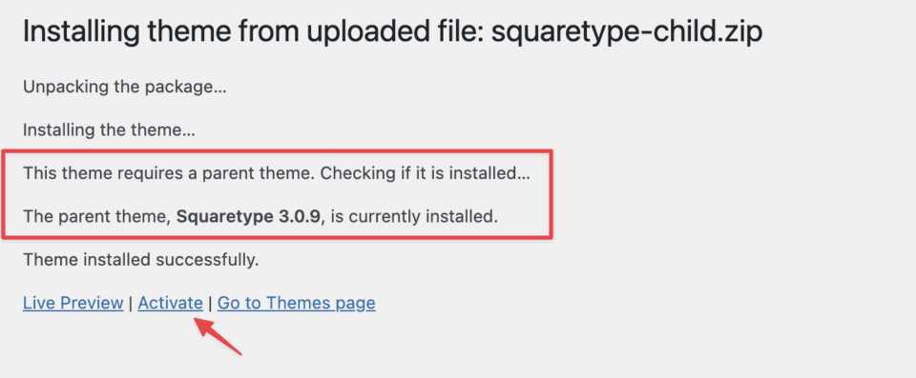Click the 'Installing the theme…' message

109,130
